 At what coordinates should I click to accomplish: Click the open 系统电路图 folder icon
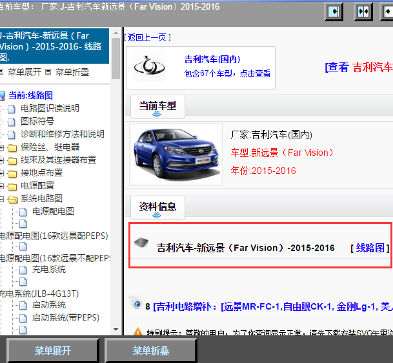pyautogui.click(x=12, y=200)
